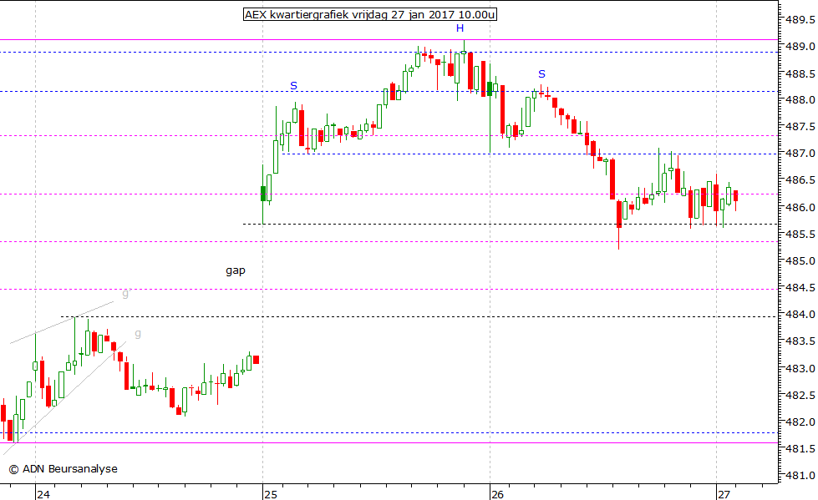818x500 pixels.
Task: Click the chart title AEX kwartiergrafiek vrijdag 27 jan
Action: point(370,14)
